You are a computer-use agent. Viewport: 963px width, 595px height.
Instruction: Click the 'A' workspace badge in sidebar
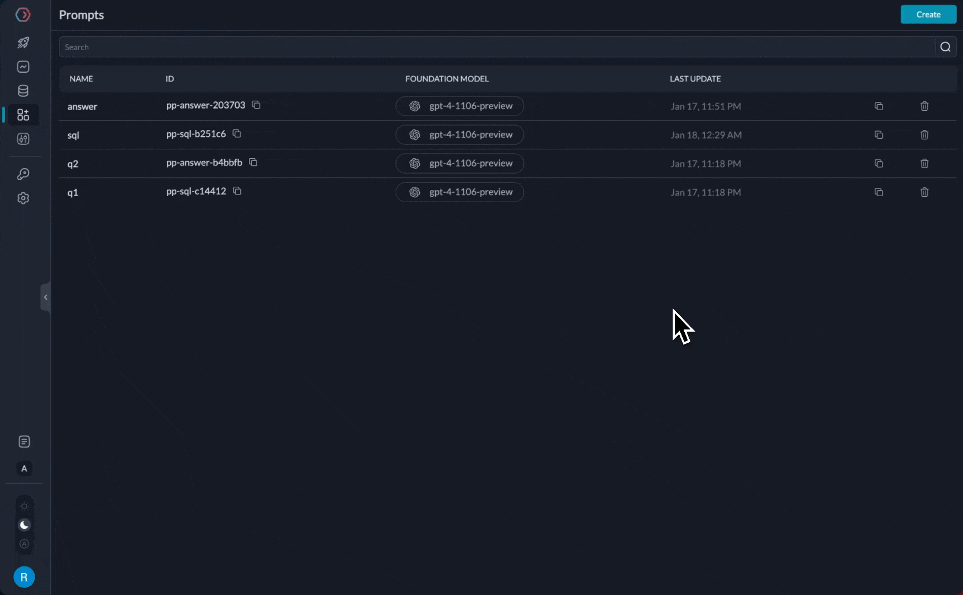point(24,468)
